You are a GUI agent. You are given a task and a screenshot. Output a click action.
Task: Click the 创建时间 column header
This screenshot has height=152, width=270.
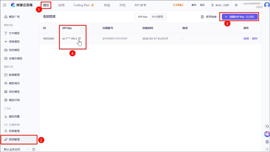tap(148, 28)
